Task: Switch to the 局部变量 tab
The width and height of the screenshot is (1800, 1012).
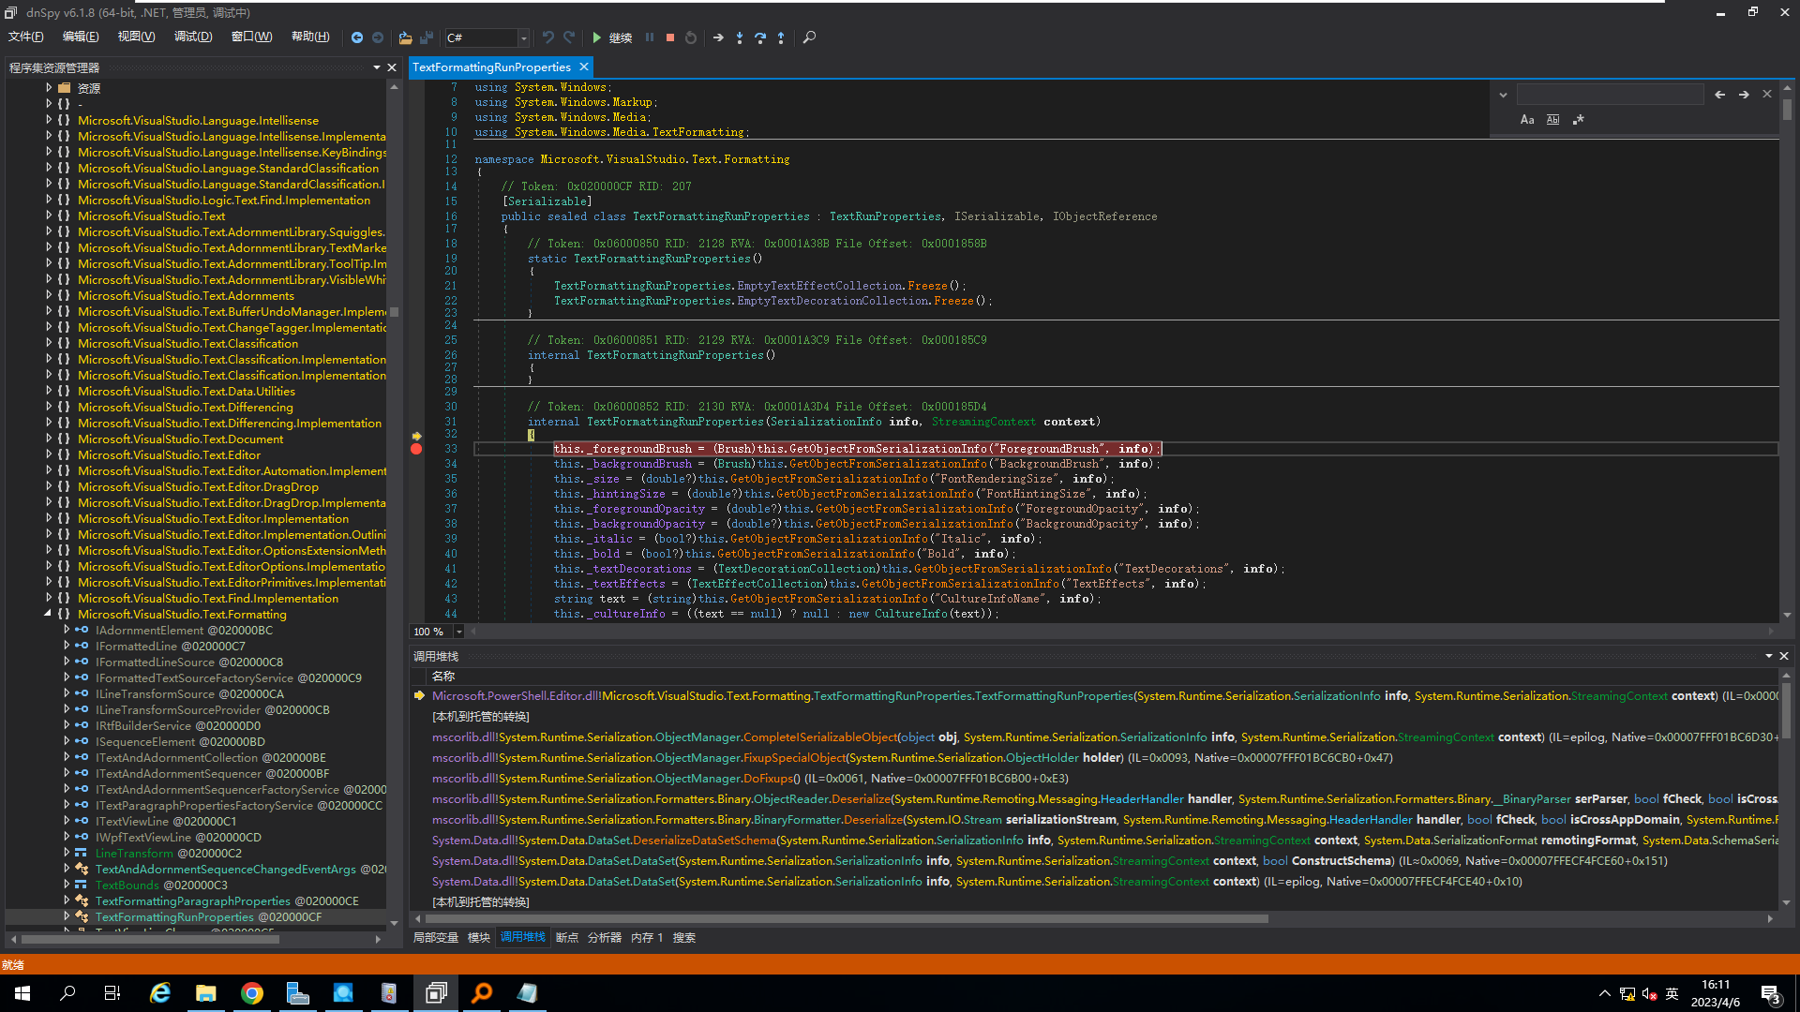Action: click(436, 937)
